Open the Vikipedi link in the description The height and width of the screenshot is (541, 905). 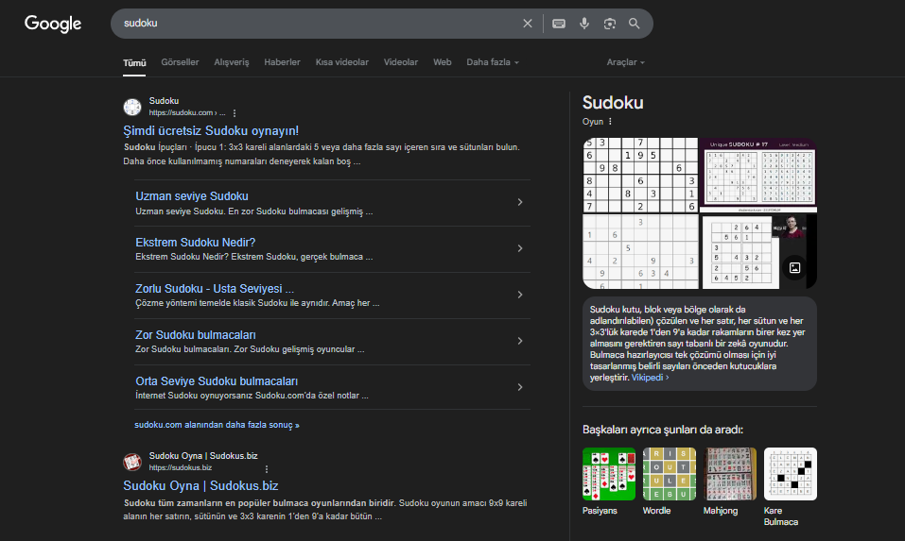[650, 378]
